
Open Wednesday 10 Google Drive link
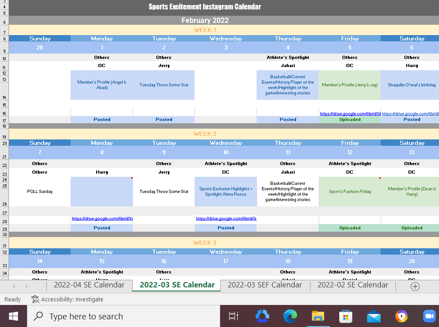coord(226,218)
